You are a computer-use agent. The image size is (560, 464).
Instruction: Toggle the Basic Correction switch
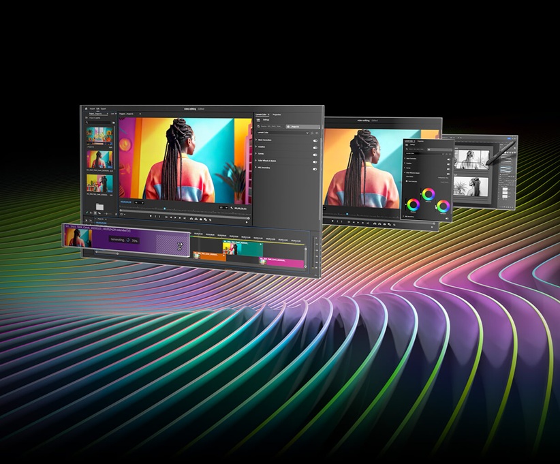point(315,141)
